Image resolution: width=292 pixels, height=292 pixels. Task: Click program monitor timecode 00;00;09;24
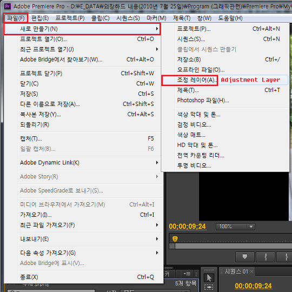[187, 227]
